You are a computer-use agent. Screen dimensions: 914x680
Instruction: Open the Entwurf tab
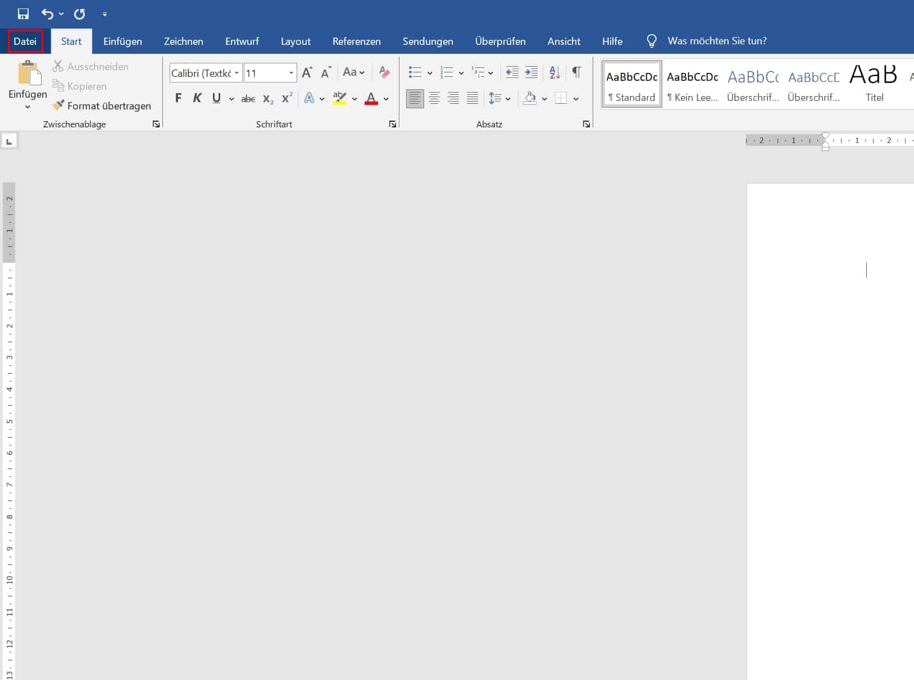242,41
